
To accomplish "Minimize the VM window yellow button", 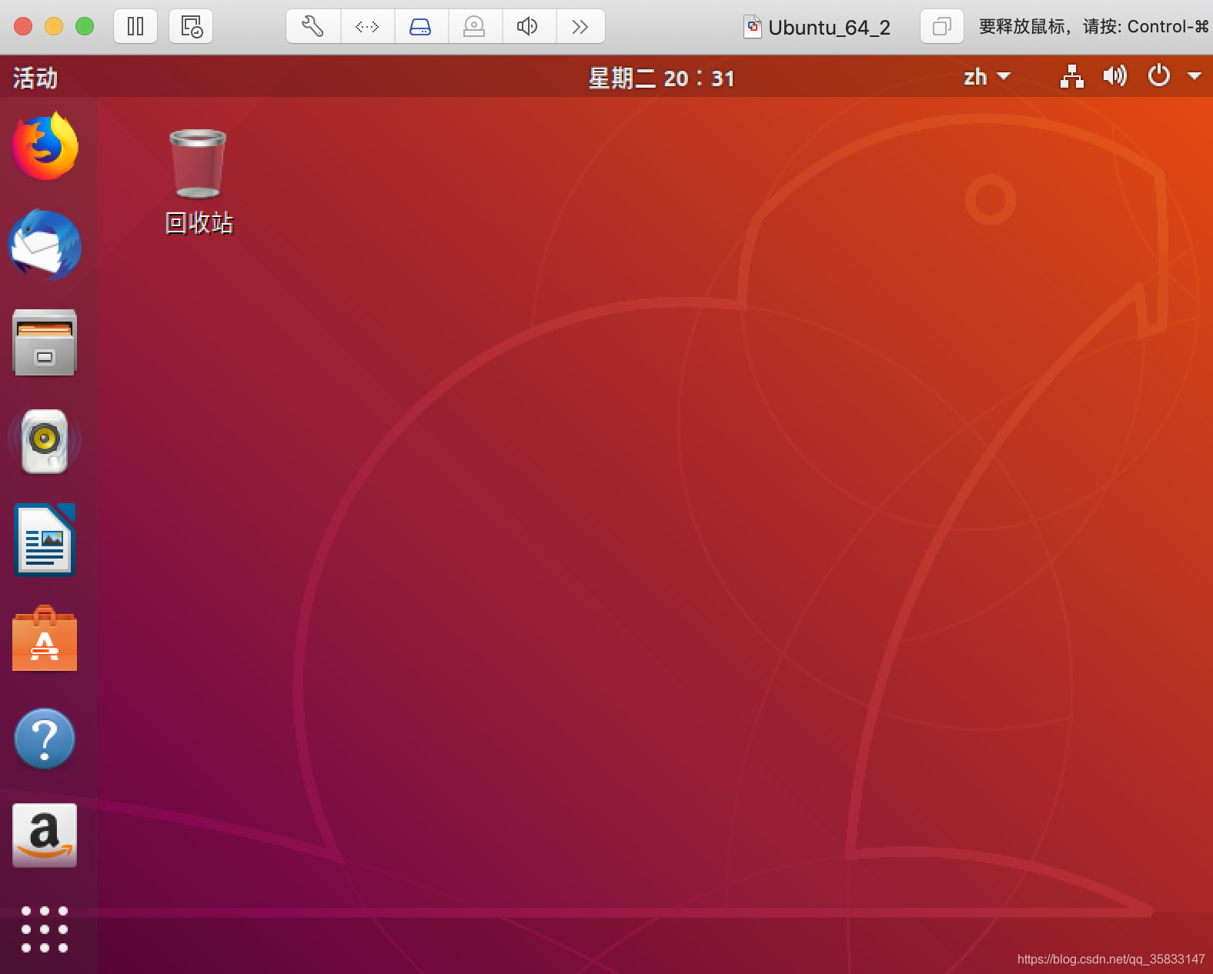I will click(x=54, y=27).
